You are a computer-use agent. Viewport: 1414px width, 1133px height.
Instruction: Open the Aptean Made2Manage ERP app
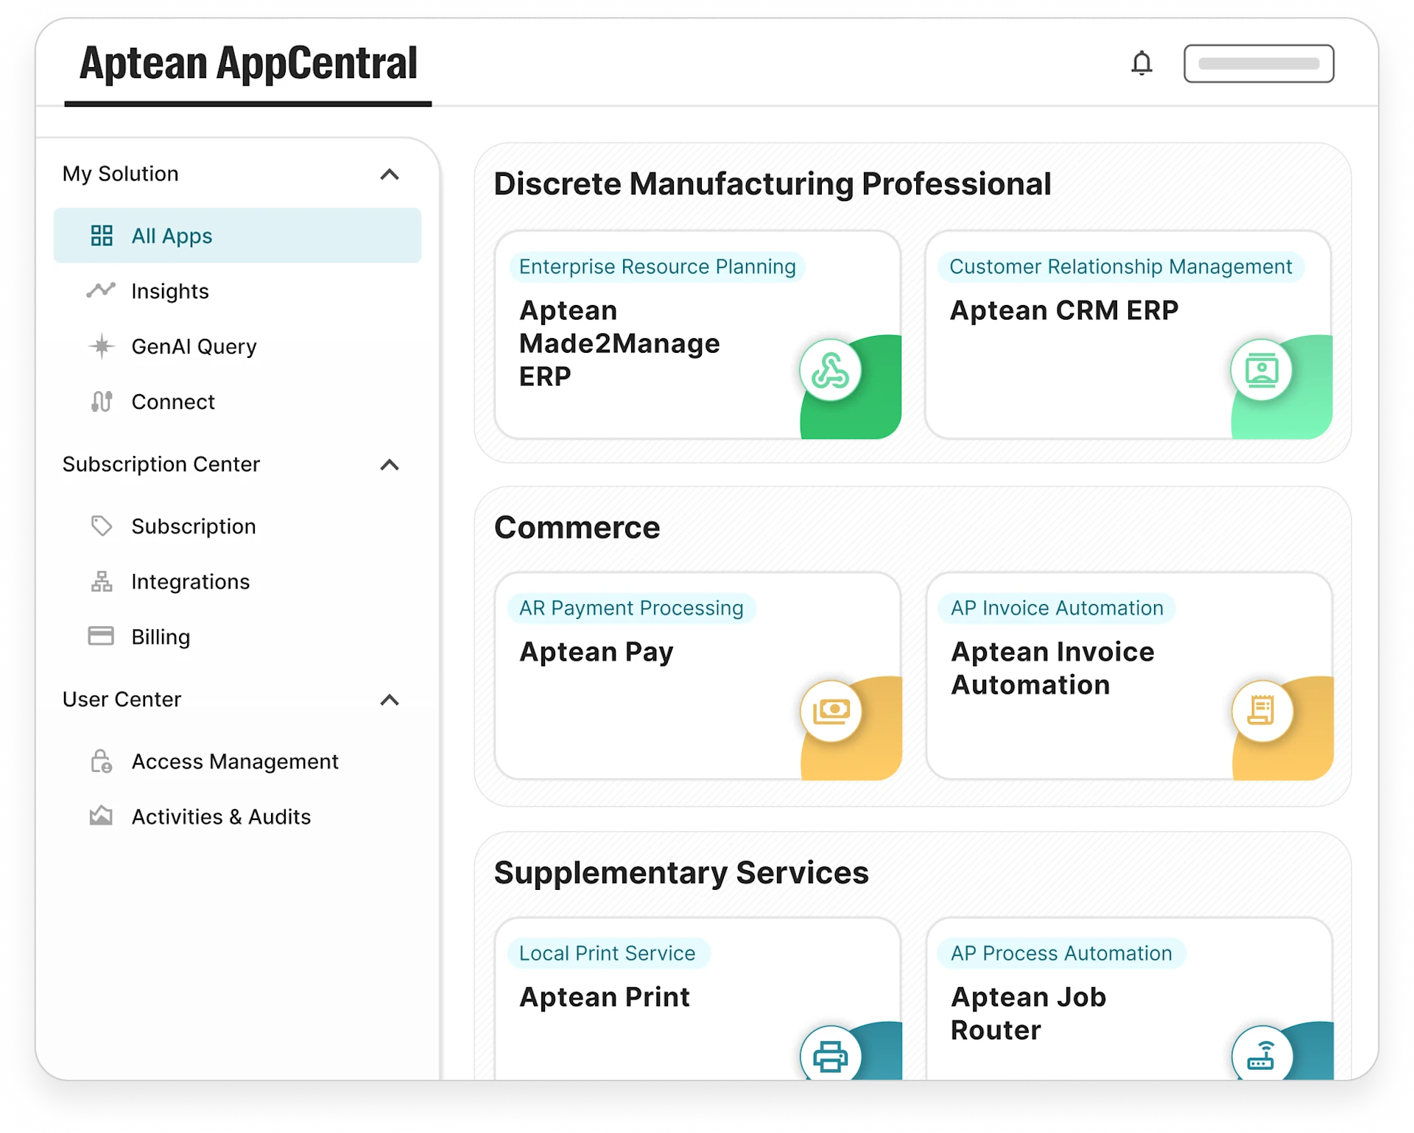pos(698,335)
